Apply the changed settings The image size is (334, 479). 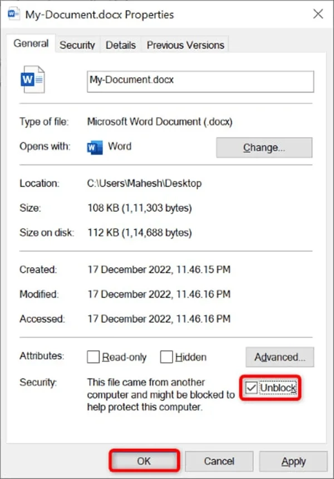click(x=293, y=461)
